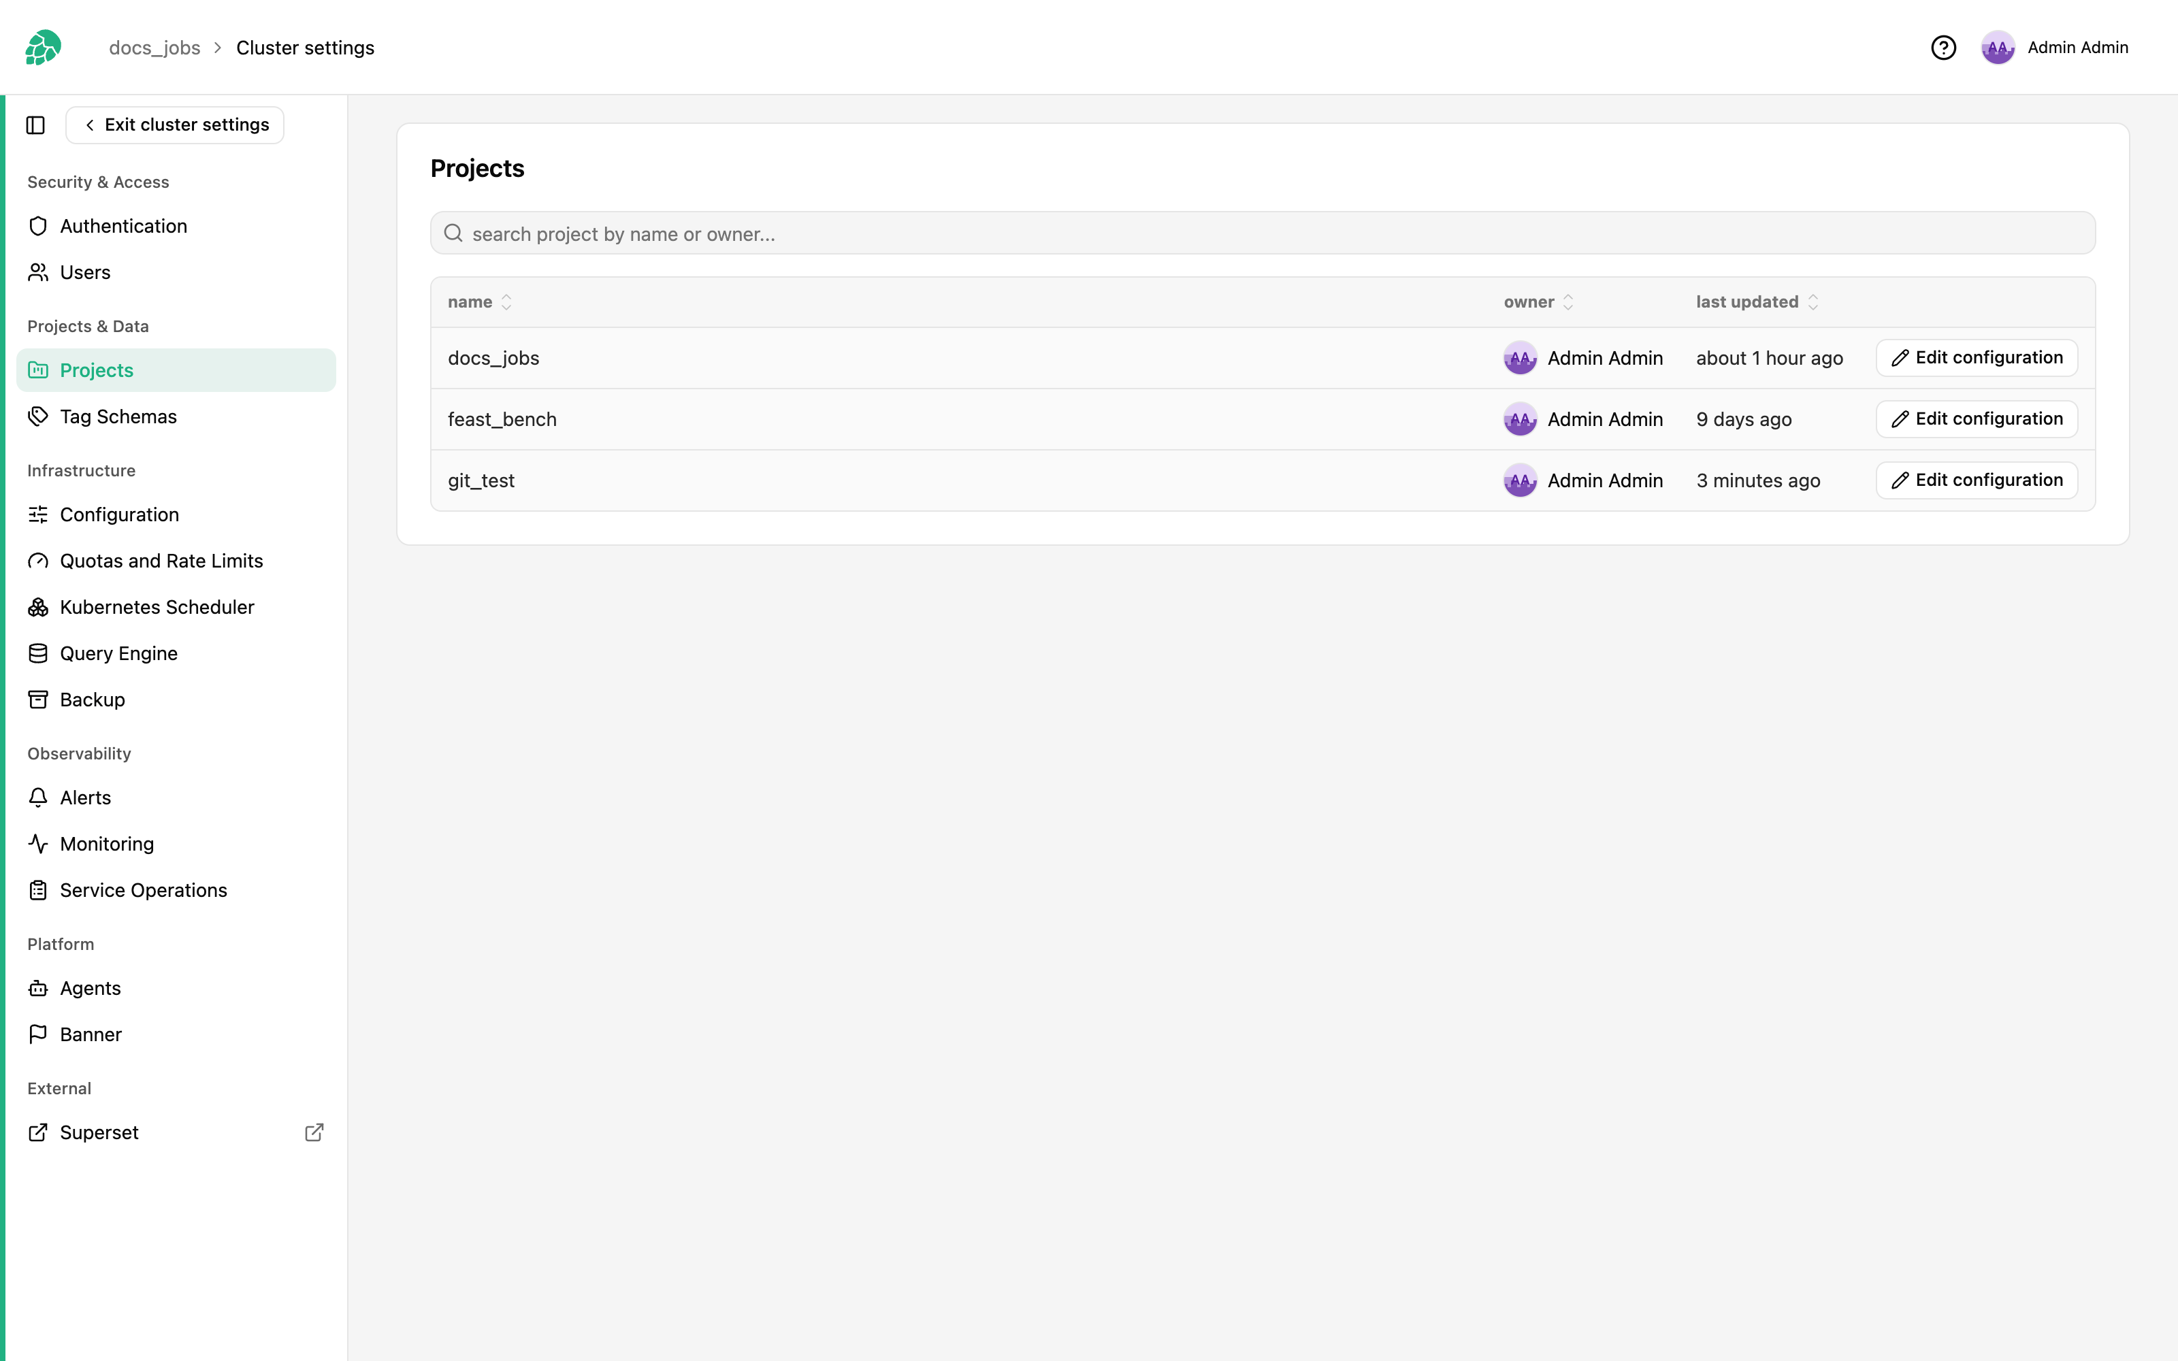Click the shield icon beside Authentication
This screenshot has height=1361, width=2178.
click(x=38, y=226)
